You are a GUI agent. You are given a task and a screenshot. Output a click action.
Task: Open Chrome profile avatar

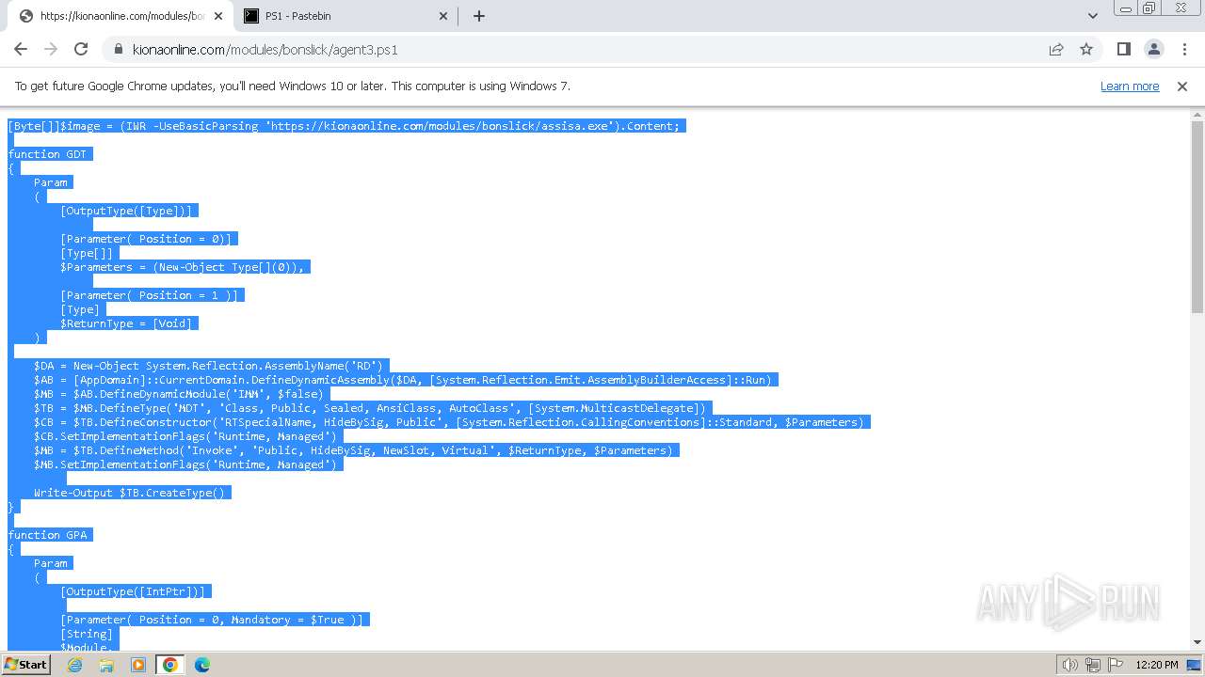click(x=1153, y=49)
